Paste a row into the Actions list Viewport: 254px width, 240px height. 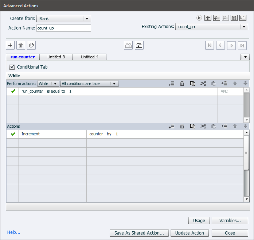[214, 126]
